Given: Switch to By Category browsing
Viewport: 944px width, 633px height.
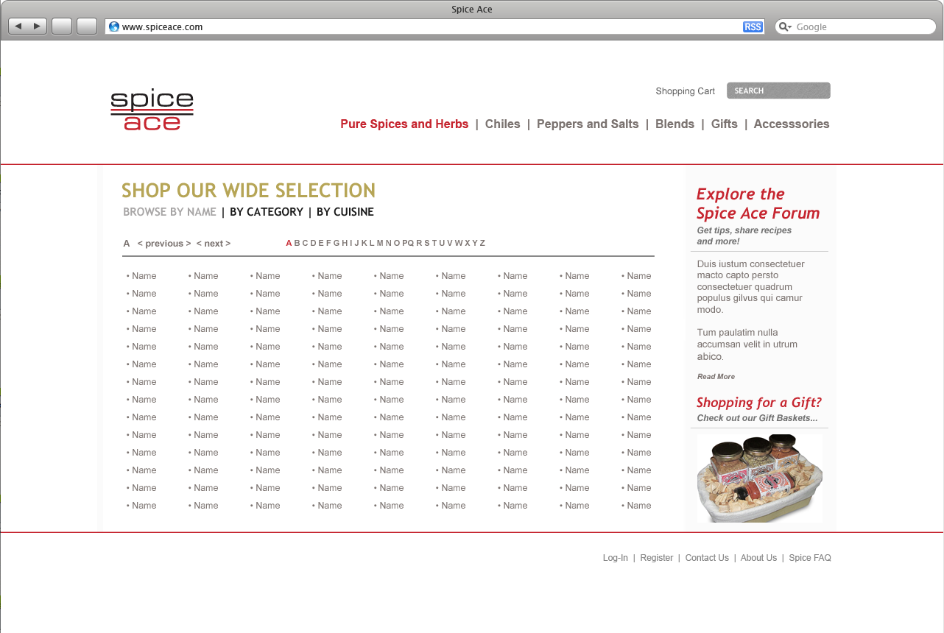Looking at the screenshot, I should (x=267, y=212).
